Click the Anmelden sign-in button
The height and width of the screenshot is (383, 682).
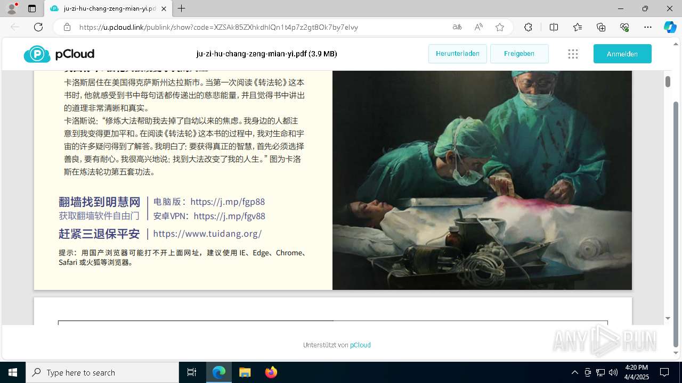(622, 54)
